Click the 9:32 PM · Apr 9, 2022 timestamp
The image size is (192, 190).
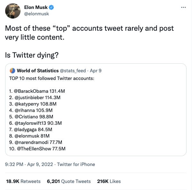(x=29, y=164)
